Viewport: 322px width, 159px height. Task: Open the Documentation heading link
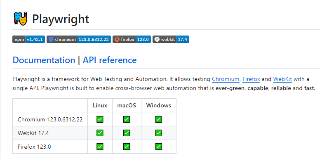click(44, 60)
